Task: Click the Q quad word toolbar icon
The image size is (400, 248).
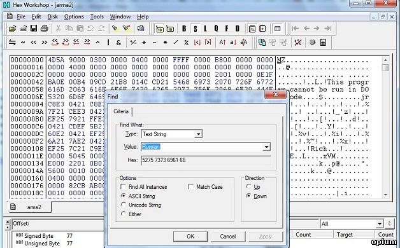Action: pos(216,29)
